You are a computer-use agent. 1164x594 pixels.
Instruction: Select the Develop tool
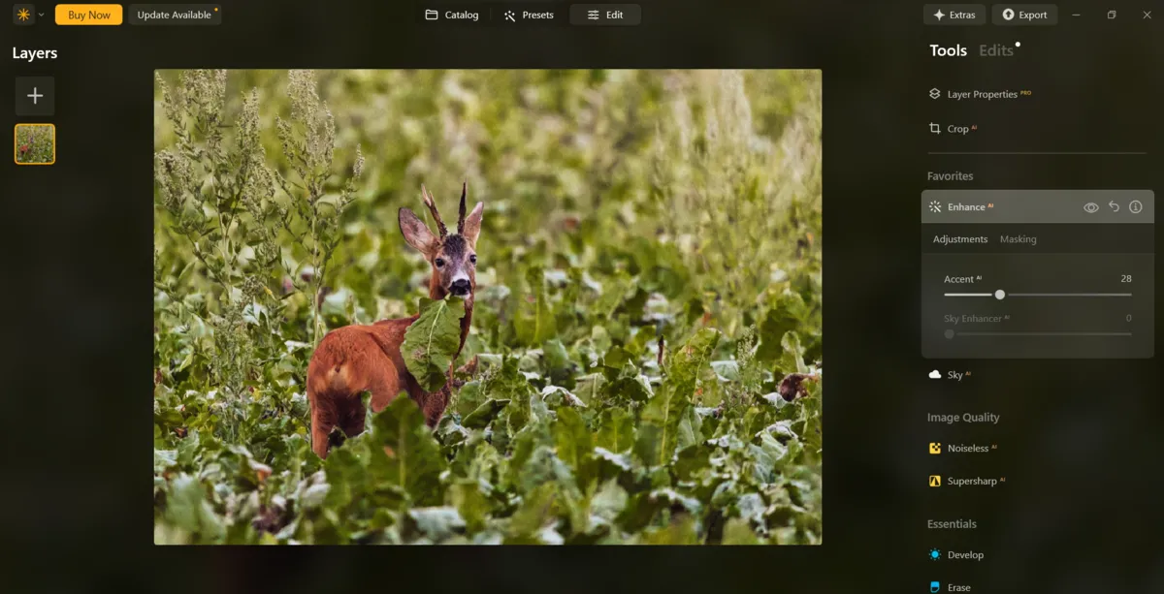pos(965,554)
